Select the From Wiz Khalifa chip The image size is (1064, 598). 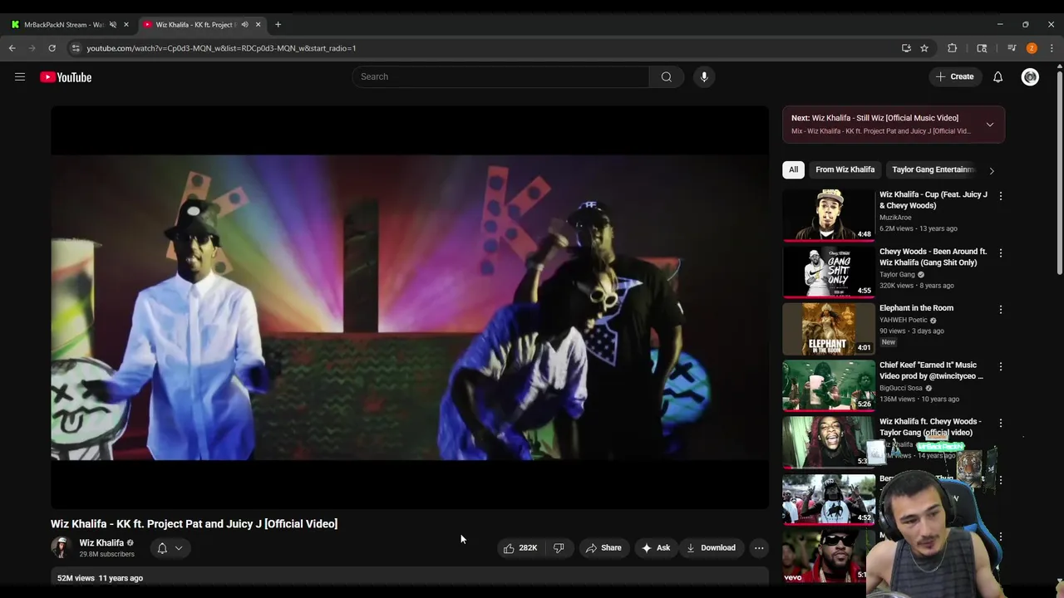tap(845, 169)
